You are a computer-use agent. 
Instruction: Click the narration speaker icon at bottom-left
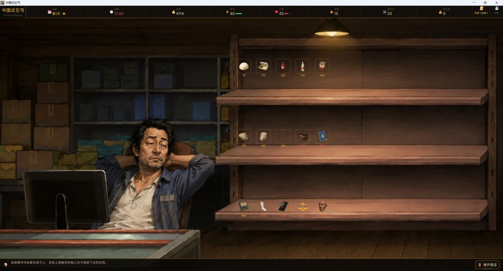tap(6, 264)
